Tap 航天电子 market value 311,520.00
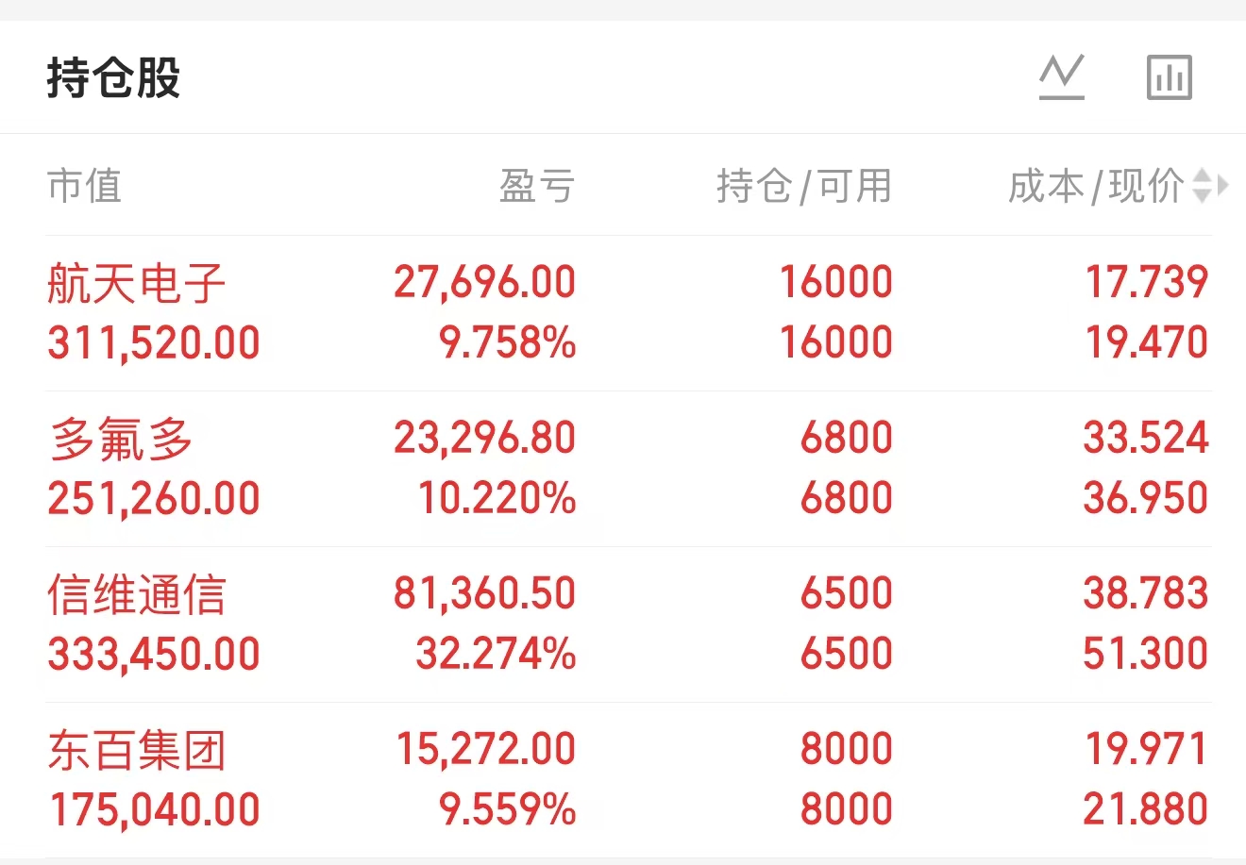The height and width of the screenshot is (865, 1246). point(154,343)
